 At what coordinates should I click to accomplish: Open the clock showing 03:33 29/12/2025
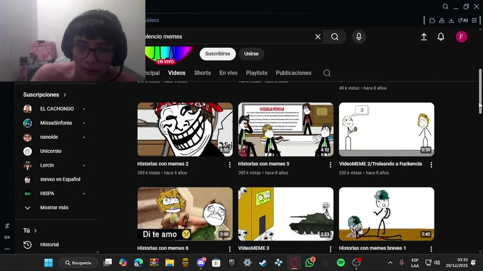[457, 263]
